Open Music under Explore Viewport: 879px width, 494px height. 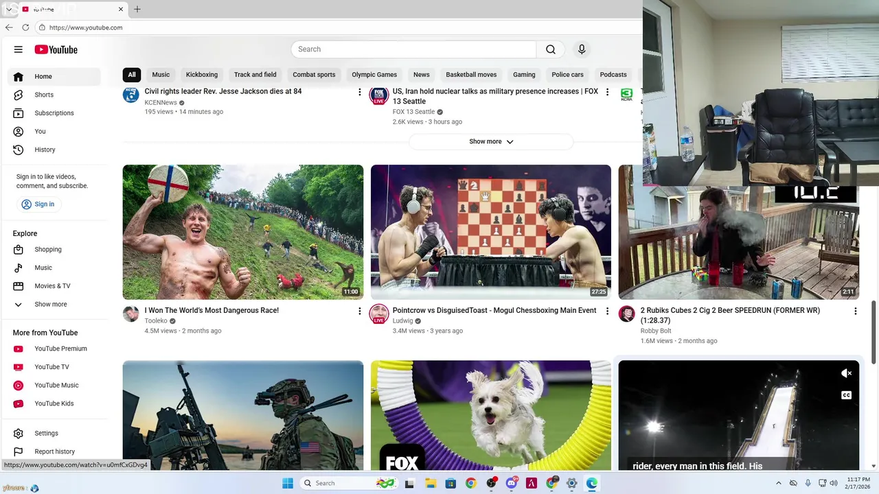pyautogui.click(x=55, y=268)
